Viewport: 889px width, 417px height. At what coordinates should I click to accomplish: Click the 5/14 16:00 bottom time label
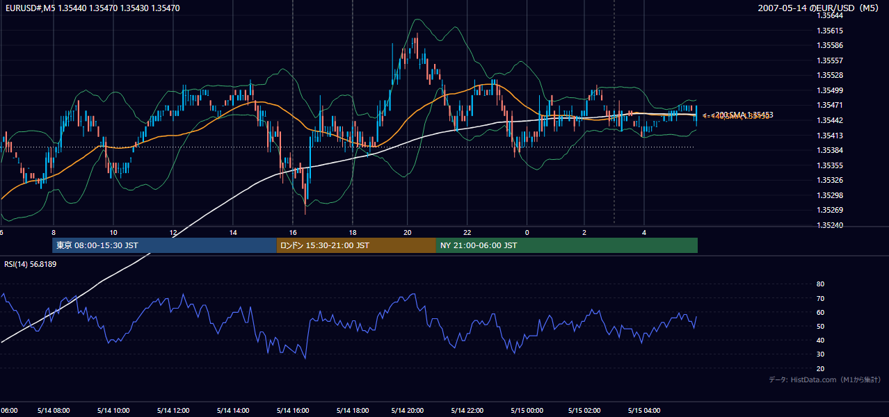[x=293, y=411]
